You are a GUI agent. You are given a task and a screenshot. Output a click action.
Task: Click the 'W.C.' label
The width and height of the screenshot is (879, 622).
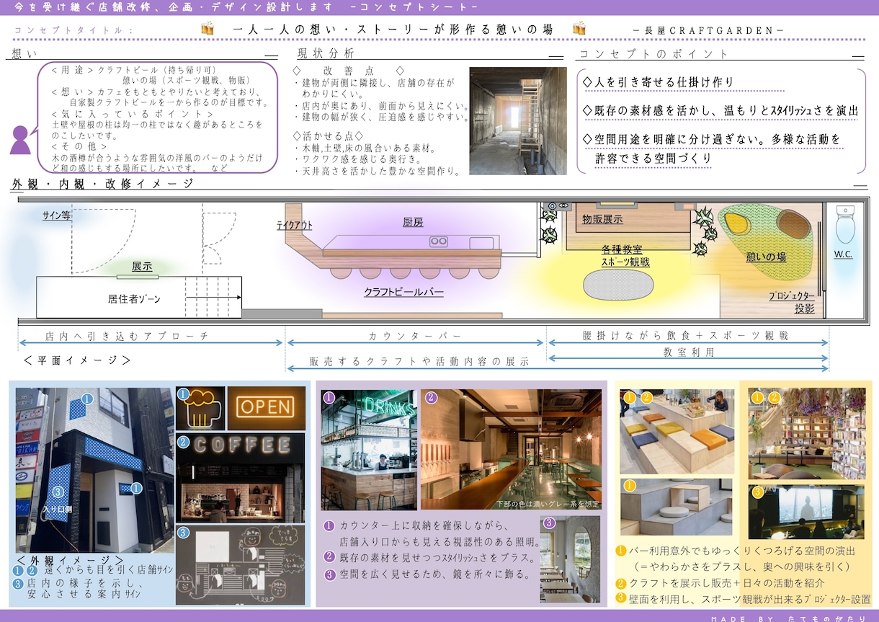click(x=843, y=254)
